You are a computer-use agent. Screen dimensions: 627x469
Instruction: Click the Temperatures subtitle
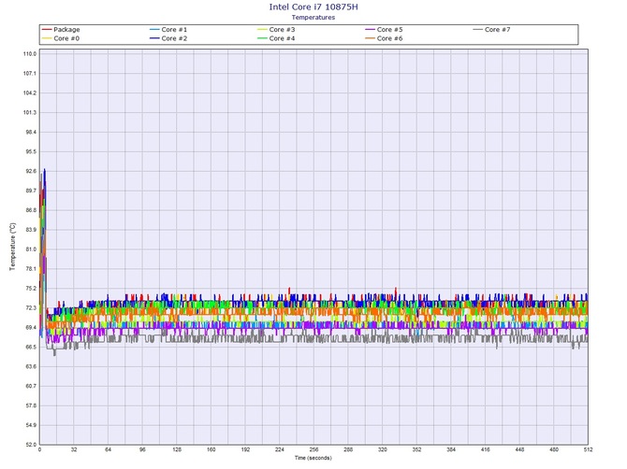click(x=313, y=17)
